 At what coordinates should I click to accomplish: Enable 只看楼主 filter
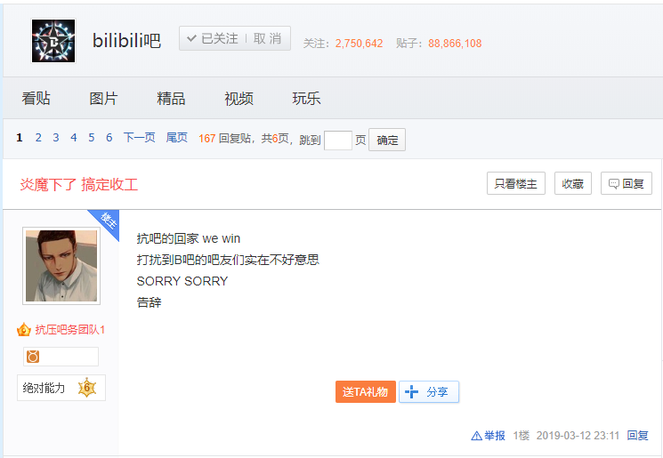(516, 183)
